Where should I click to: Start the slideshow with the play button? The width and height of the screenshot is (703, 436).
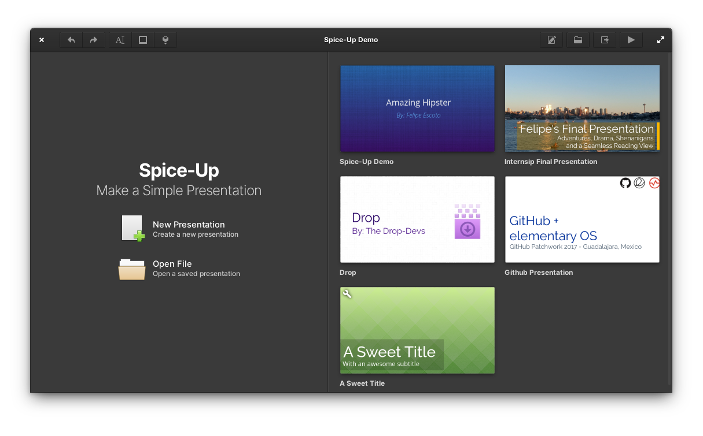(x=631, y=40)
